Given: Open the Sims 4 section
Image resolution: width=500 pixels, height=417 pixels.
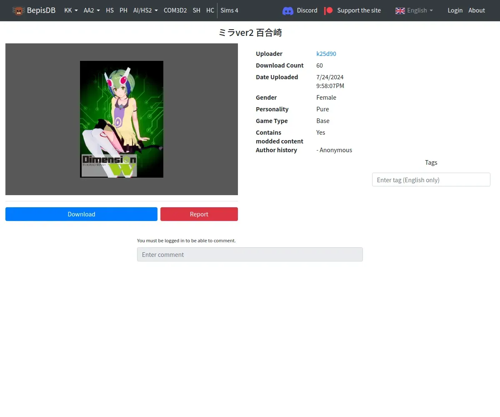Looking at the screenshot, I should point(230,10).
